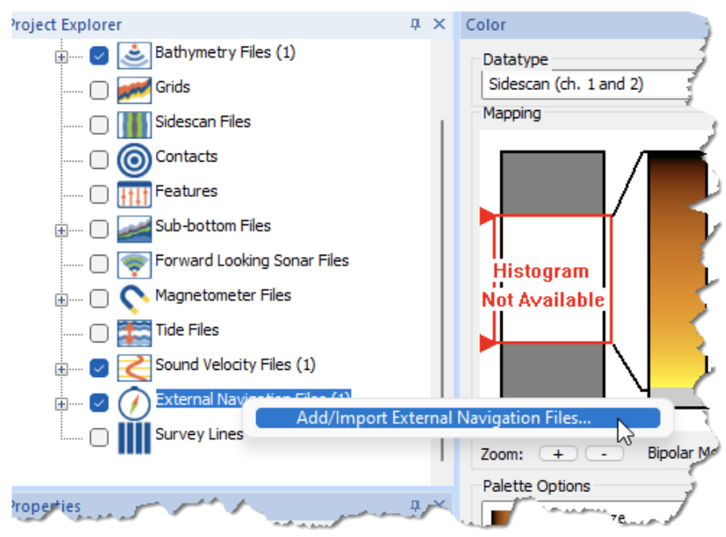Click the External Navigation compass icon
This screenshot has height=537, width=726.
pyautogui.click(x=134, y=403)
